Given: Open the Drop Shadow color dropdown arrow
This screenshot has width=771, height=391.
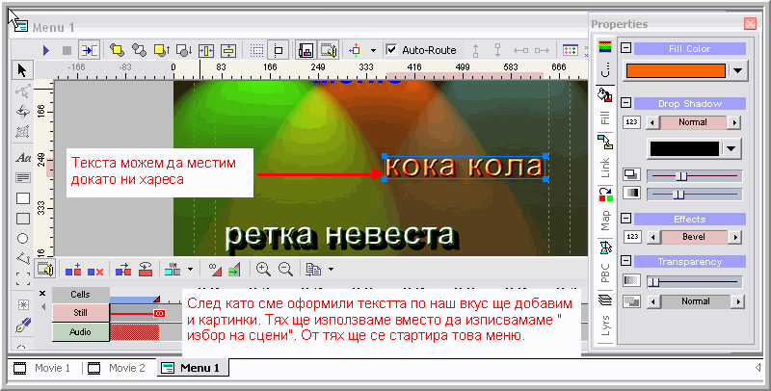Looking at the screenshot, I should (732, 149).
